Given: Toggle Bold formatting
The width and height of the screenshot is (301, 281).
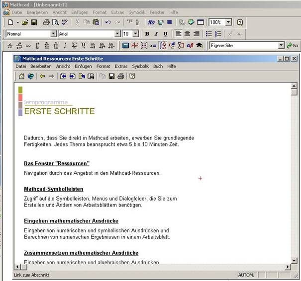Looking at the screenshot, I should click(x=147, y=34).
